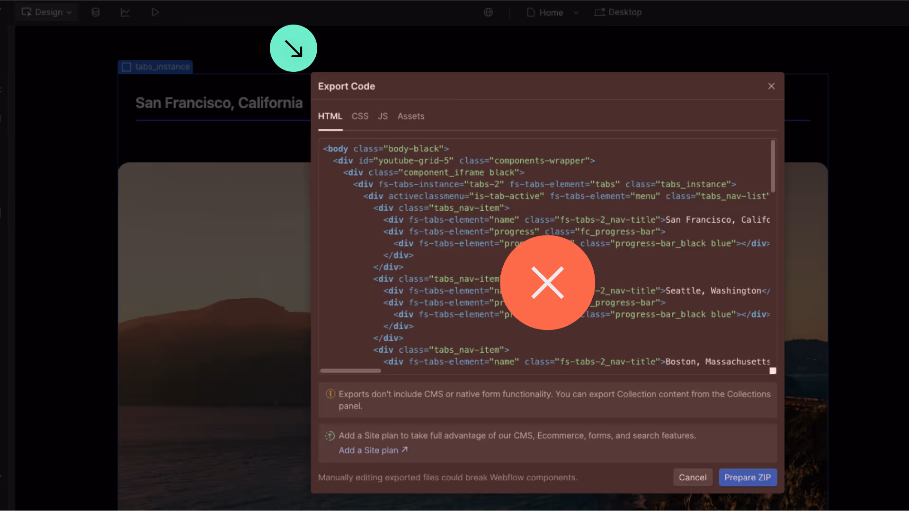This screenshot has height=511, width=909.
Task: Open the CMS database icon in top bar
Action: coord(96,12)
